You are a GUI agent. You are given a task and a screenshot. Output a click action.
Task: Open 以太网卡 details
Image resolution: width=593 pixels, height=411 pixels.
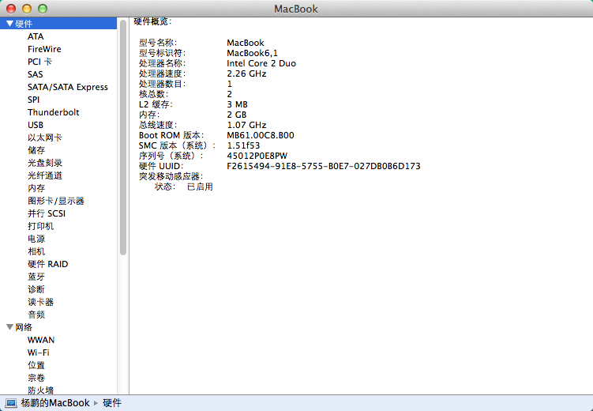(x=45, y=138)
